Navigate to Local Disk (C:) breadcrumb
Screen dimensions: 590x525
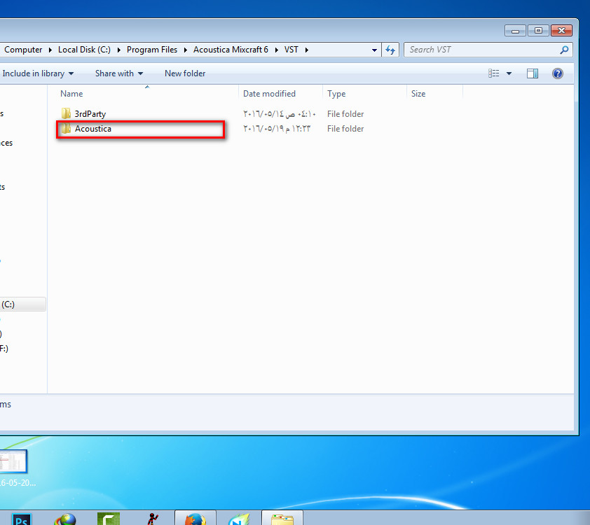click(x=84, y=50)
